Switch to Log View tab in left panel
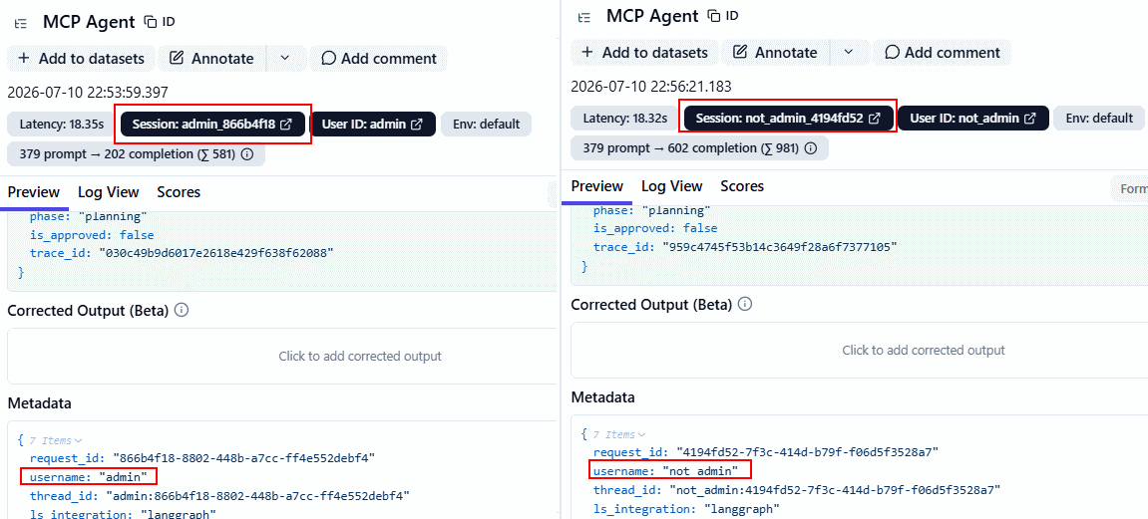The width and height of the screenshot is (1148, 519). pyautogui.click(x=109, y=192)
